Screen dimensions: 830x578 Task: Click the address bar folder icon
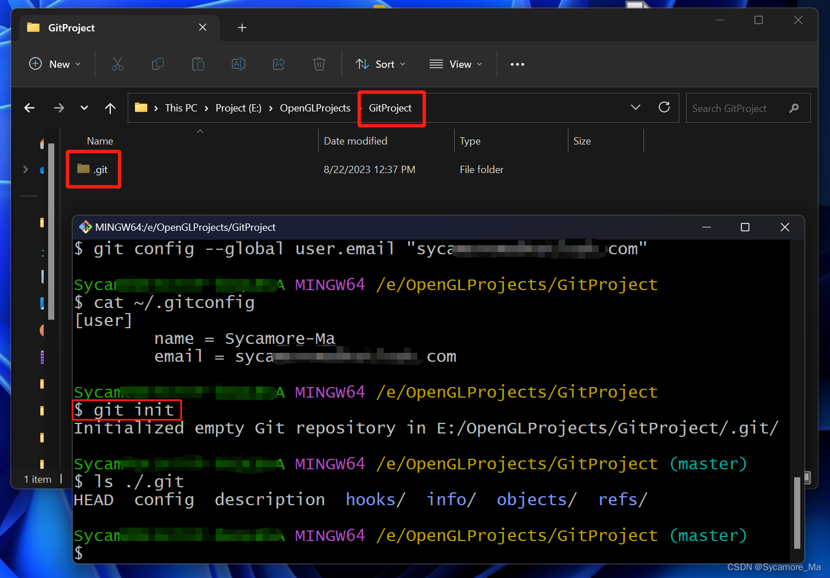(x=141, y=108)
